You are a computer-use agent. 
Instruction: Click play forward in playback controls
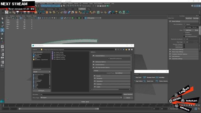coord(192,105)
